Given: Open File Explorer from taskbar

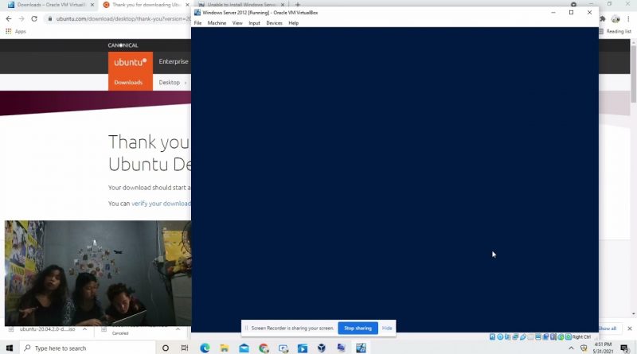Looking at the screenshot, I should coord(225,348).
